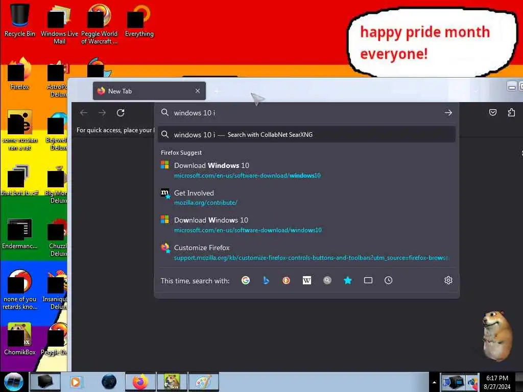Select Windows Live Mail desktop icon
The height and width of the screenshot is (392, 523).
click(x=59, y=24)
